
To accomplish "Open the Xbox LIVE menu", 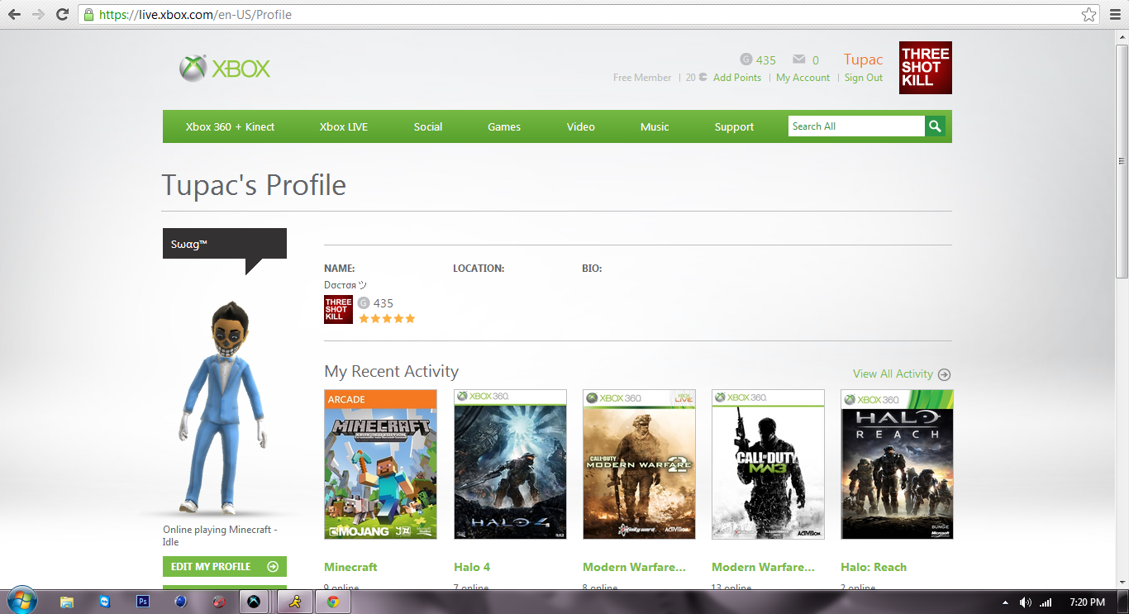I will (x=344, y=126).
